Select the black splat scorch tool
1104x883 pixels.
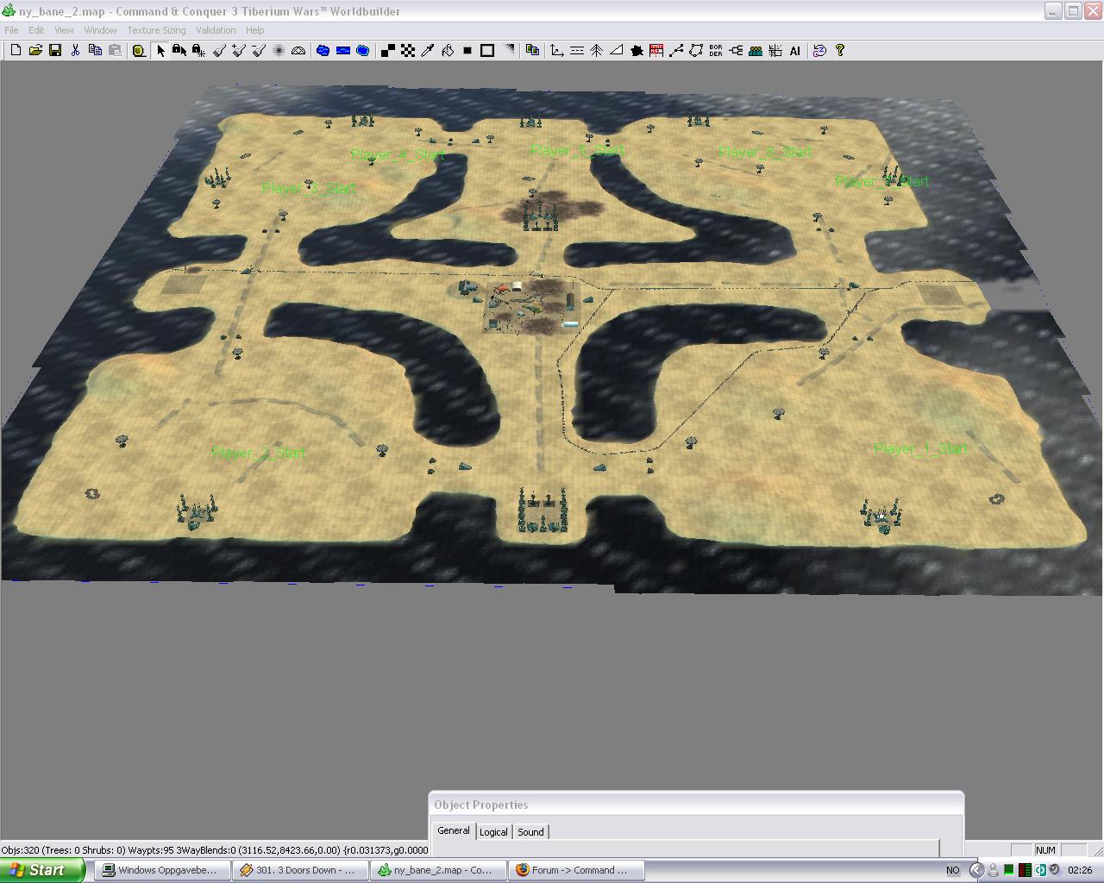click(637, 51)
